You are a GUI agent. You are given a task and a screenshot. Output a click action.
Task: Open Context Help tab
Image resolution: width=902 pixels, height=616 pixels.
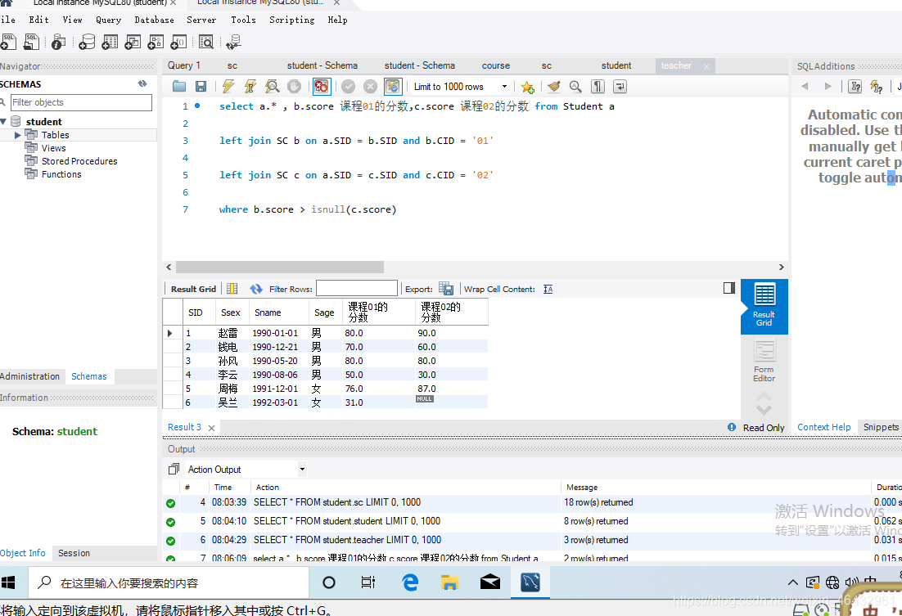pyautogui.click(x=823, y=427)
